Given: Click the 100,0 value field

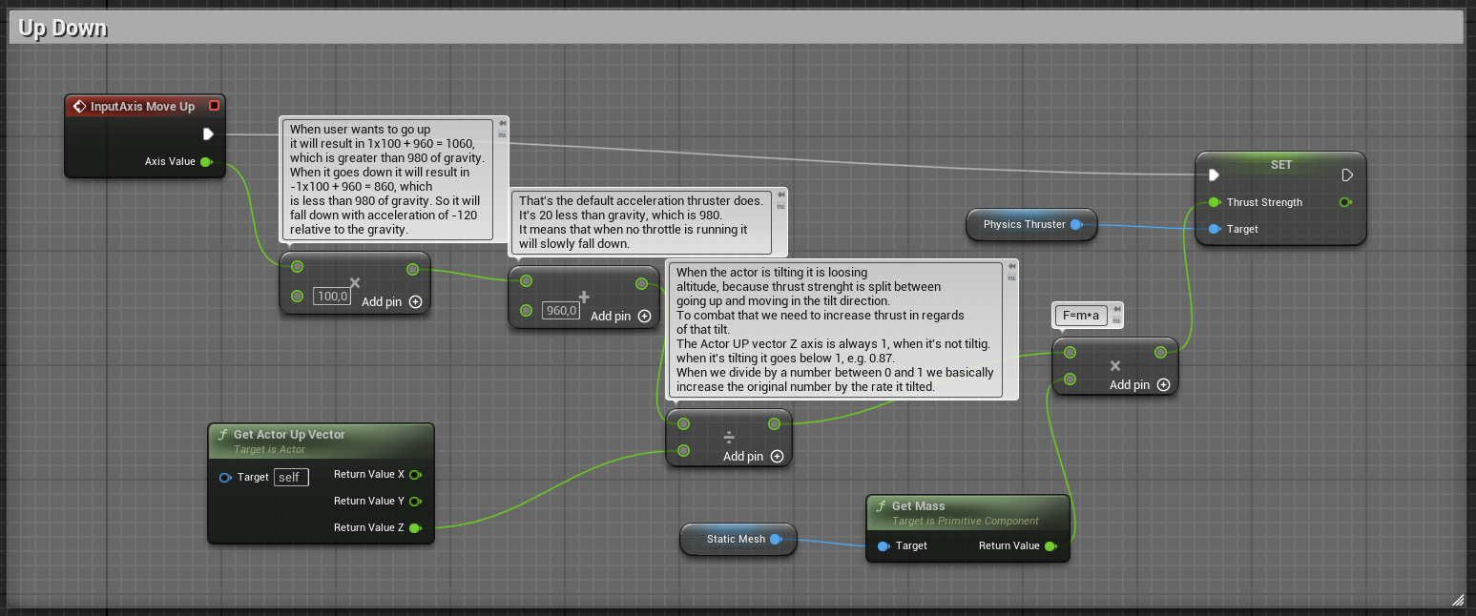Looking at the screenshot, I should pyautogui.click(x=333, y=297).
